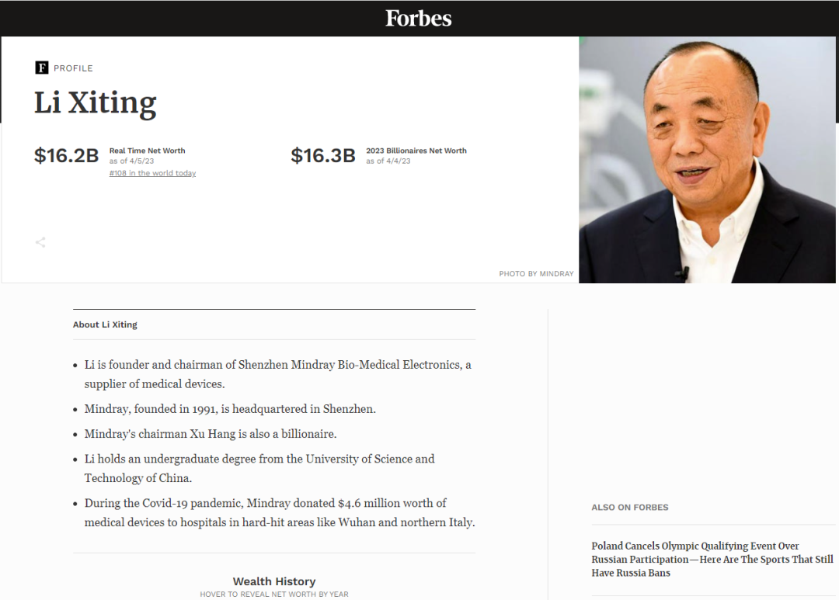Select the $16.2B real-time net worth figure

coord(66,155)
